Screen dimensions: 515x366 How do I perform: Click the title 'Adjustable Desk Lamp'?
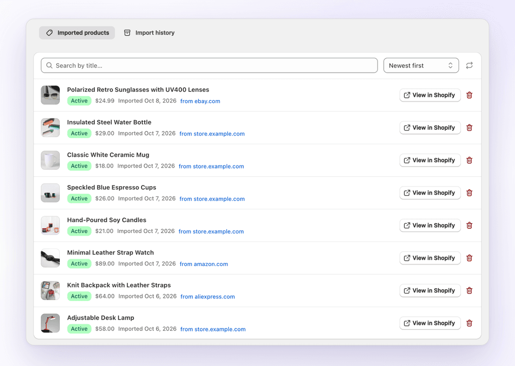coord(100,318)
